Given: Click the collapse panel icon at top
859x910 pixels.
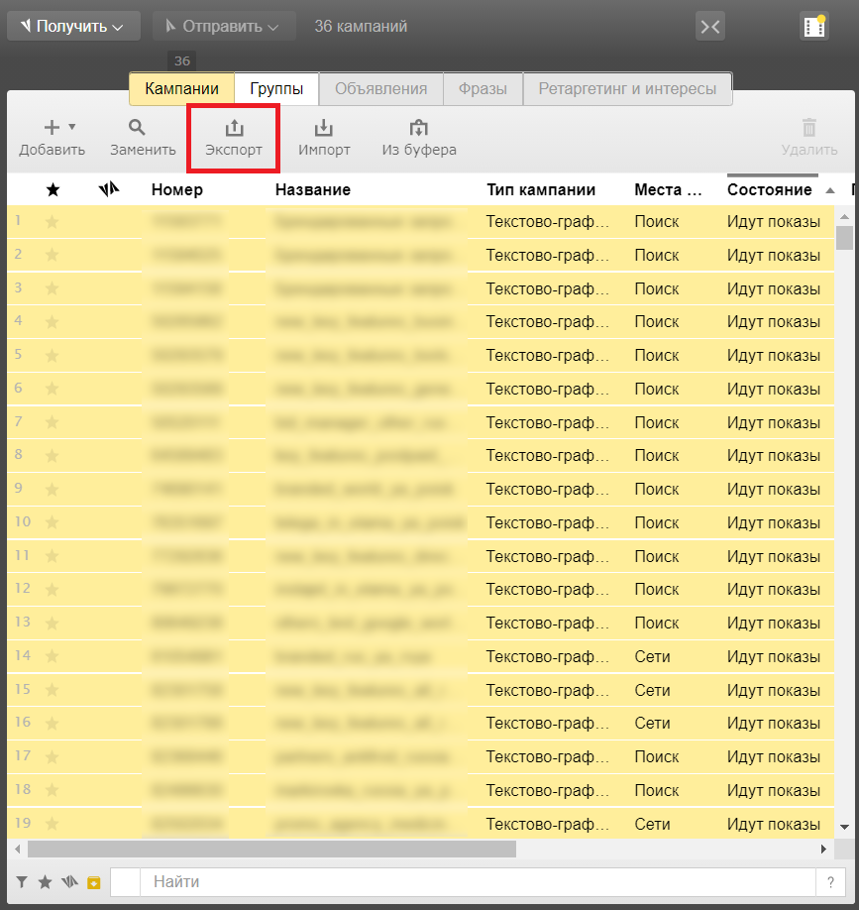Looking at the screenshot, I should click(x=709, y=27).
